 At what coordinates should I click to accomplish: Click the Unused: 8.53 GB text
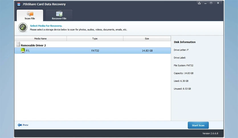tap(182, 89)
